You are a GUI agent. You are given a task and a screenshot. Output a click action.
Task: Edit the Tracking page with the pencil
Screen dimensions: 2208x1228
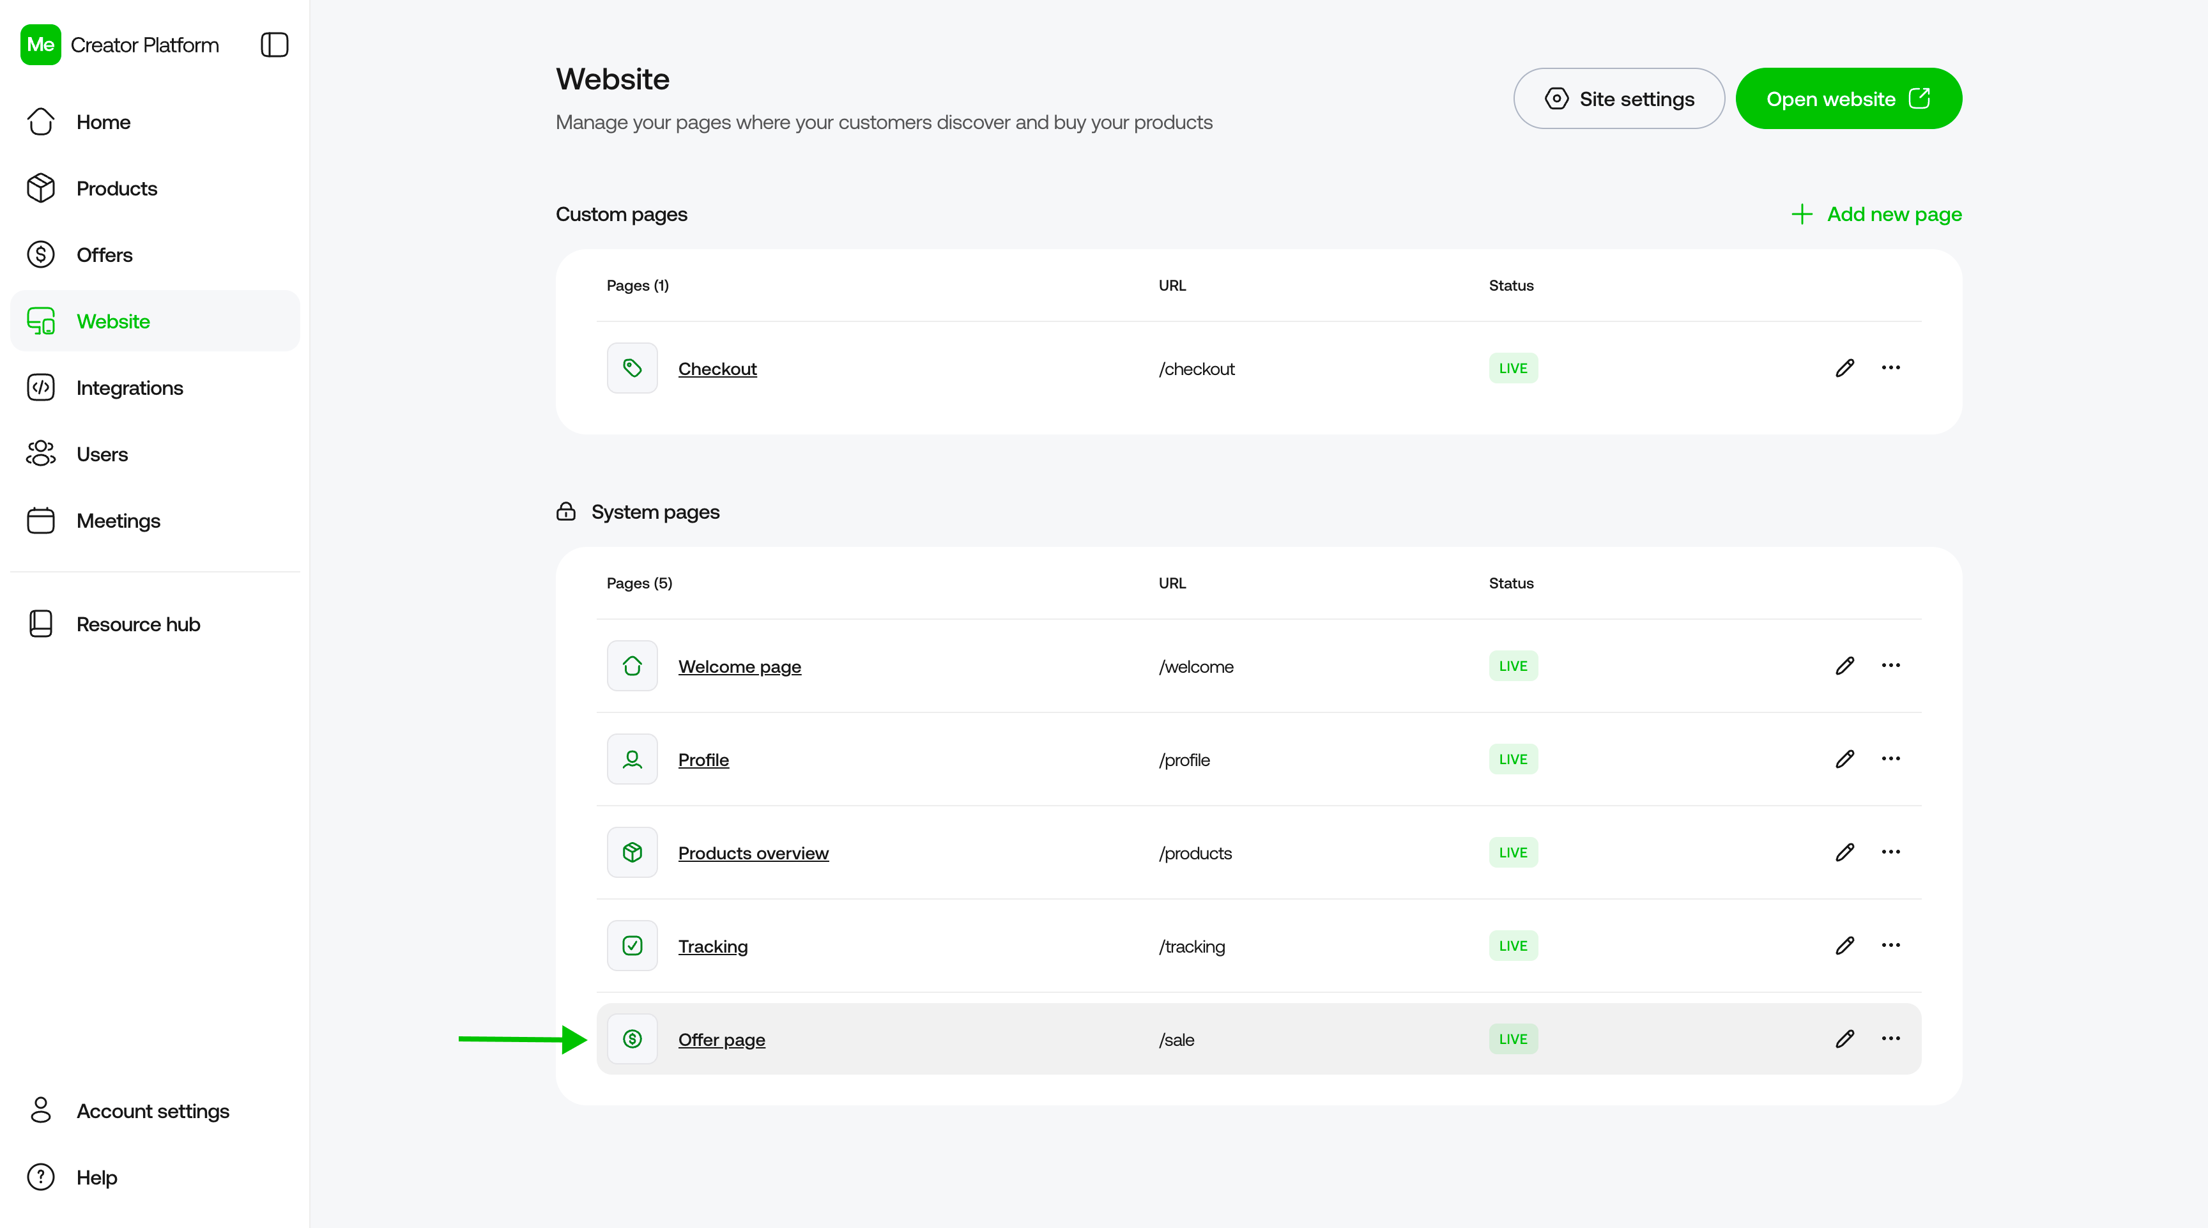click(1845, 946)
